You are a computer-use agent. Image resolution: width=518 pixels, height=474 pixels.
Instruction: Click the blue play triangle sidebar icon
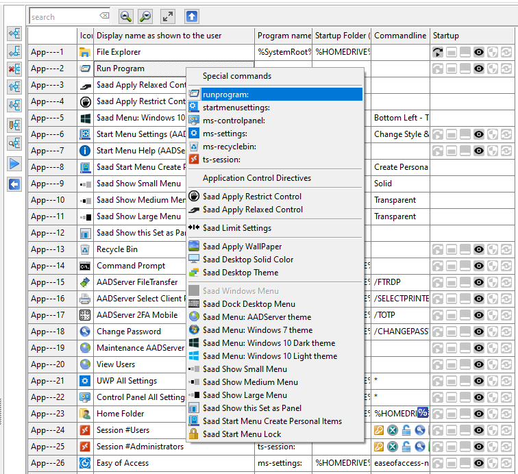coord(14,164)
